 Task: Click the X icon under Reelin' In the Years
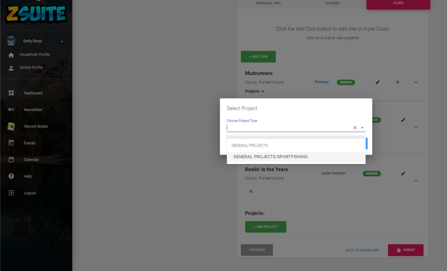(x=251, y=191)
